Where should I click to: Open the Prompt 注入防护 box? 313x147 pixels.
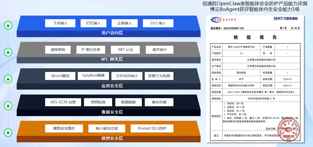click(152, 128)
